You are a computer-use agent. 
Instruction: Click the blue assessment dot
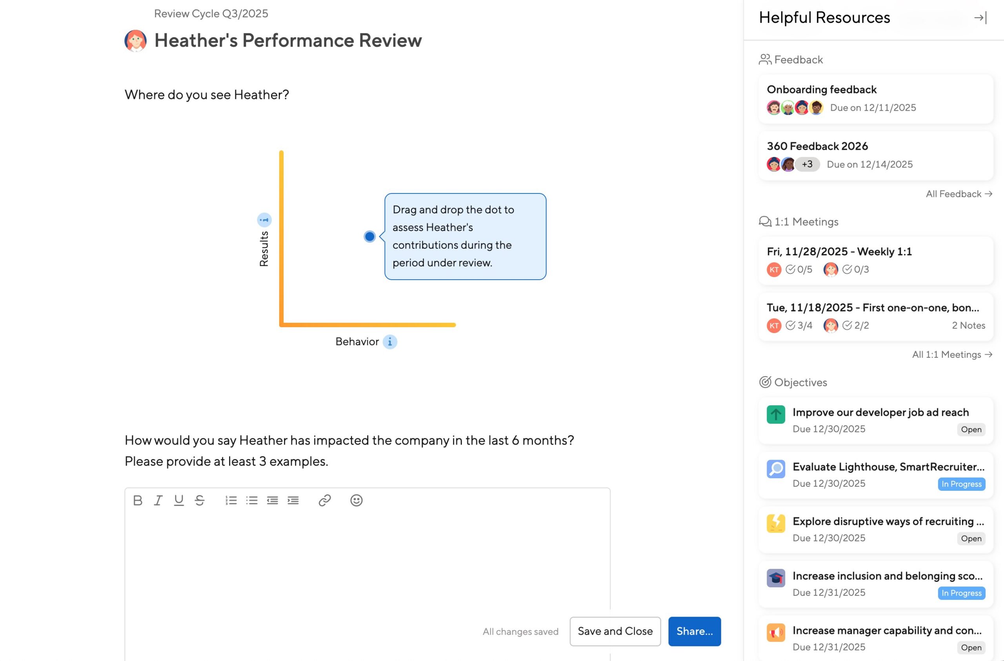pyautogui.click(x=369, y=237)
